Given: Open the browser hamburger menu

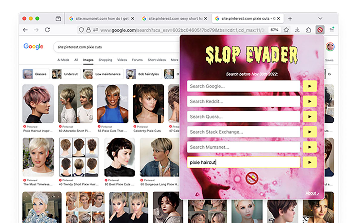Looking at the screenshot, I should [331, 30].
